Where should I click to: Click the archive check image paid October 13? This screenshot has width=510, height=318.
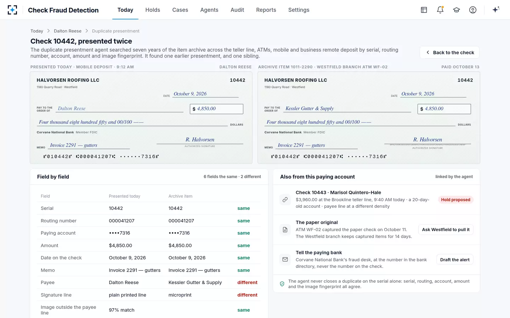(369, 118)
